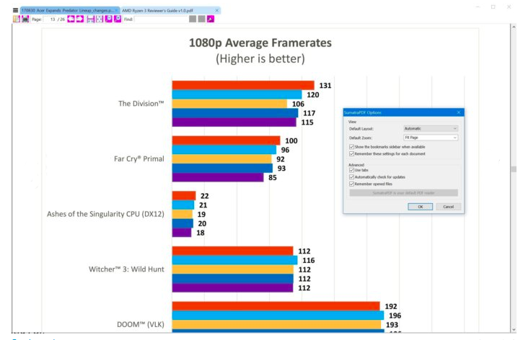This screenshot has width=523, height=340.
Task: Toggle Remember these settings for each document
Action: pos(351,153)
